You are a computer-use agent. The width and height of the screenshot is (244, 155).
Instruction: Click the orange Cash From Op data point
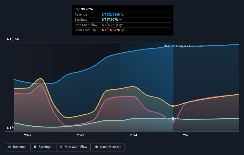click(173, 106)
